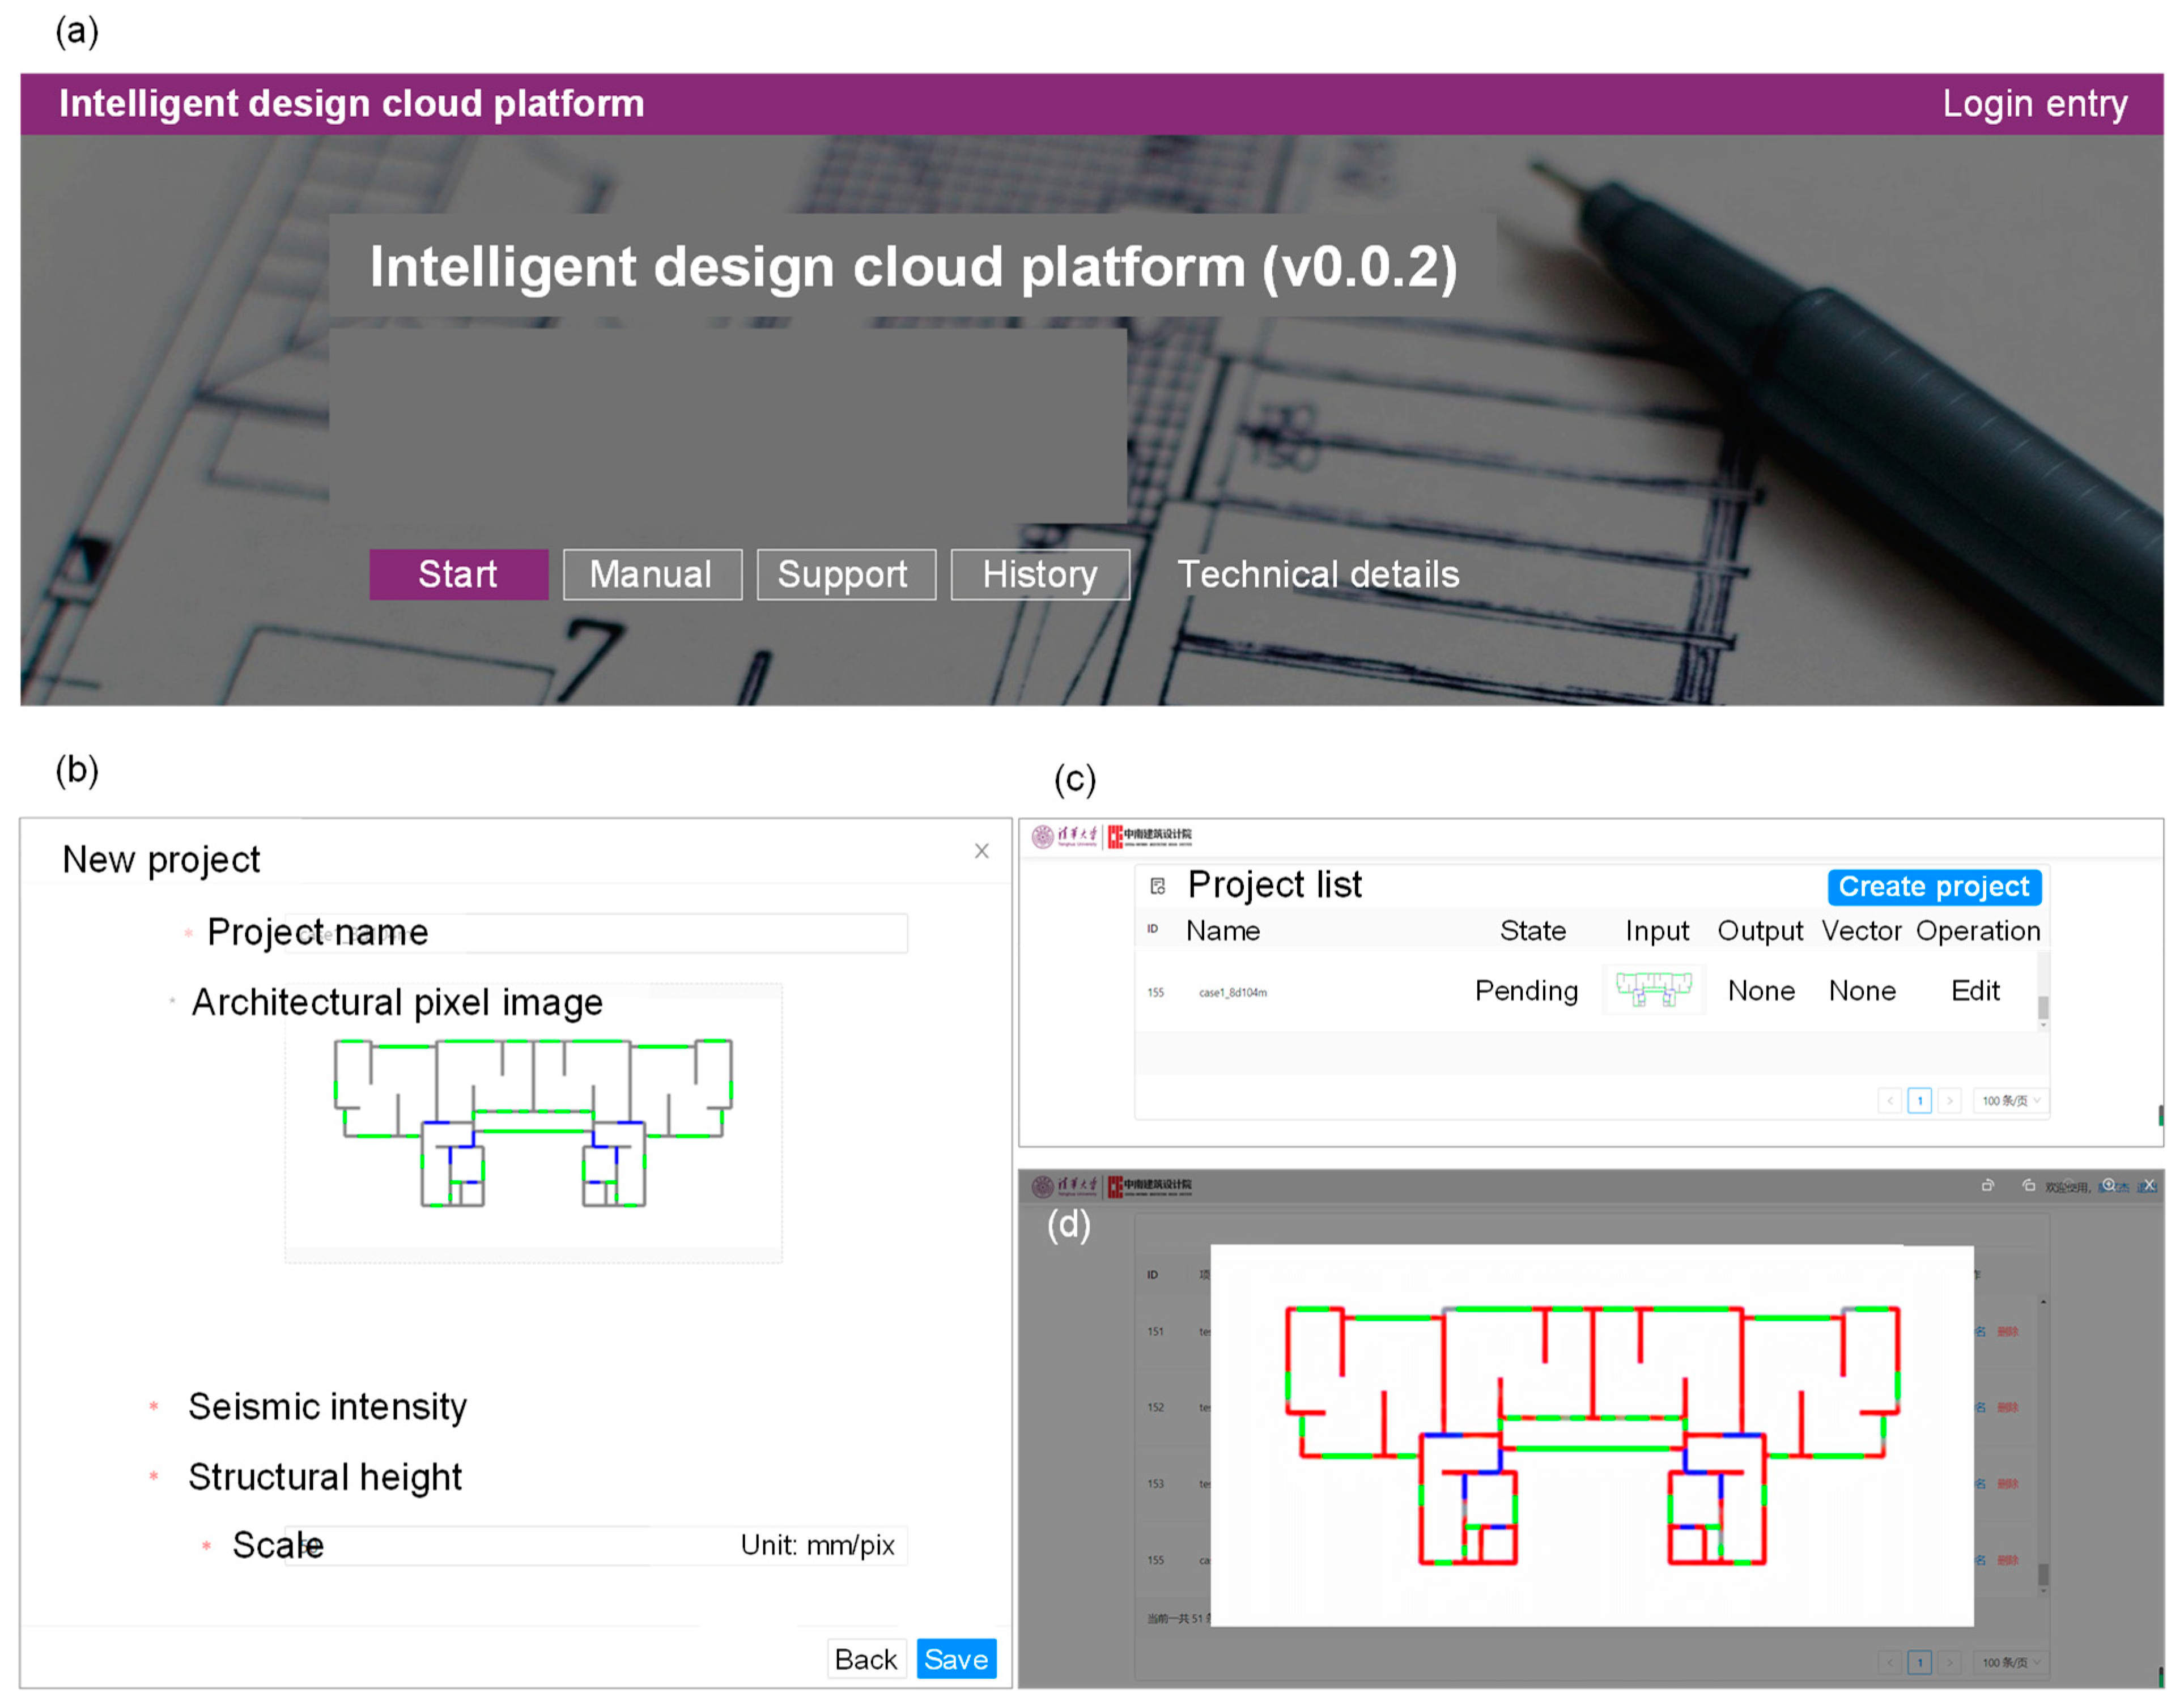Close the image preview overlay

2149,1186
